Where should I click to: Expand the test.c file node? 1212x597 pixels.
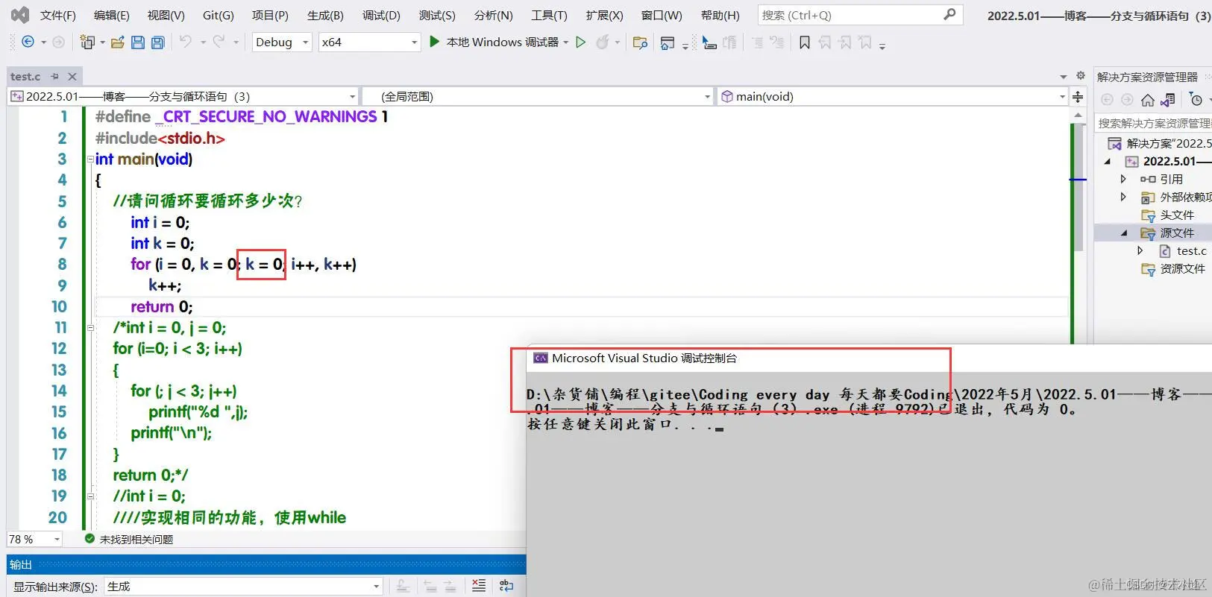click(x=1140, y=251)
